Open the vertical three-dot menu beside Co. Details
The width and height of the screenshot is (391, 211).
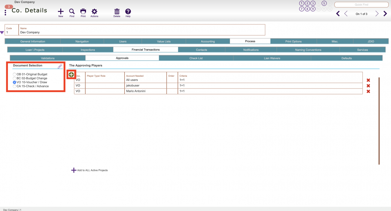tap(5, 12)
